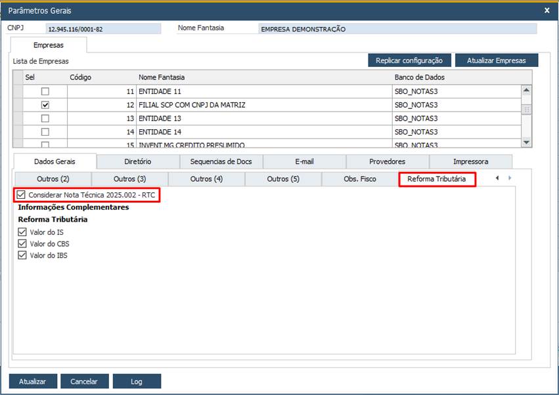Click the Log button

point(137,381)
